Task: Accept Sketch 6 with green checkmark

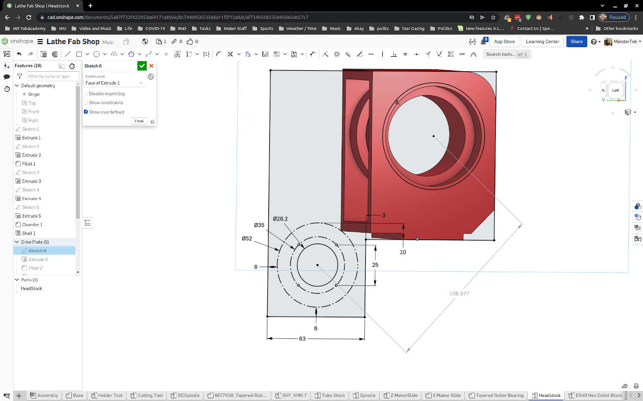Action: [142, 66]
